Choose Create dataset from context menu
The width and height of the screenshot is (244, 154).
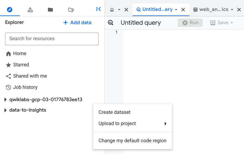(114, 112)
